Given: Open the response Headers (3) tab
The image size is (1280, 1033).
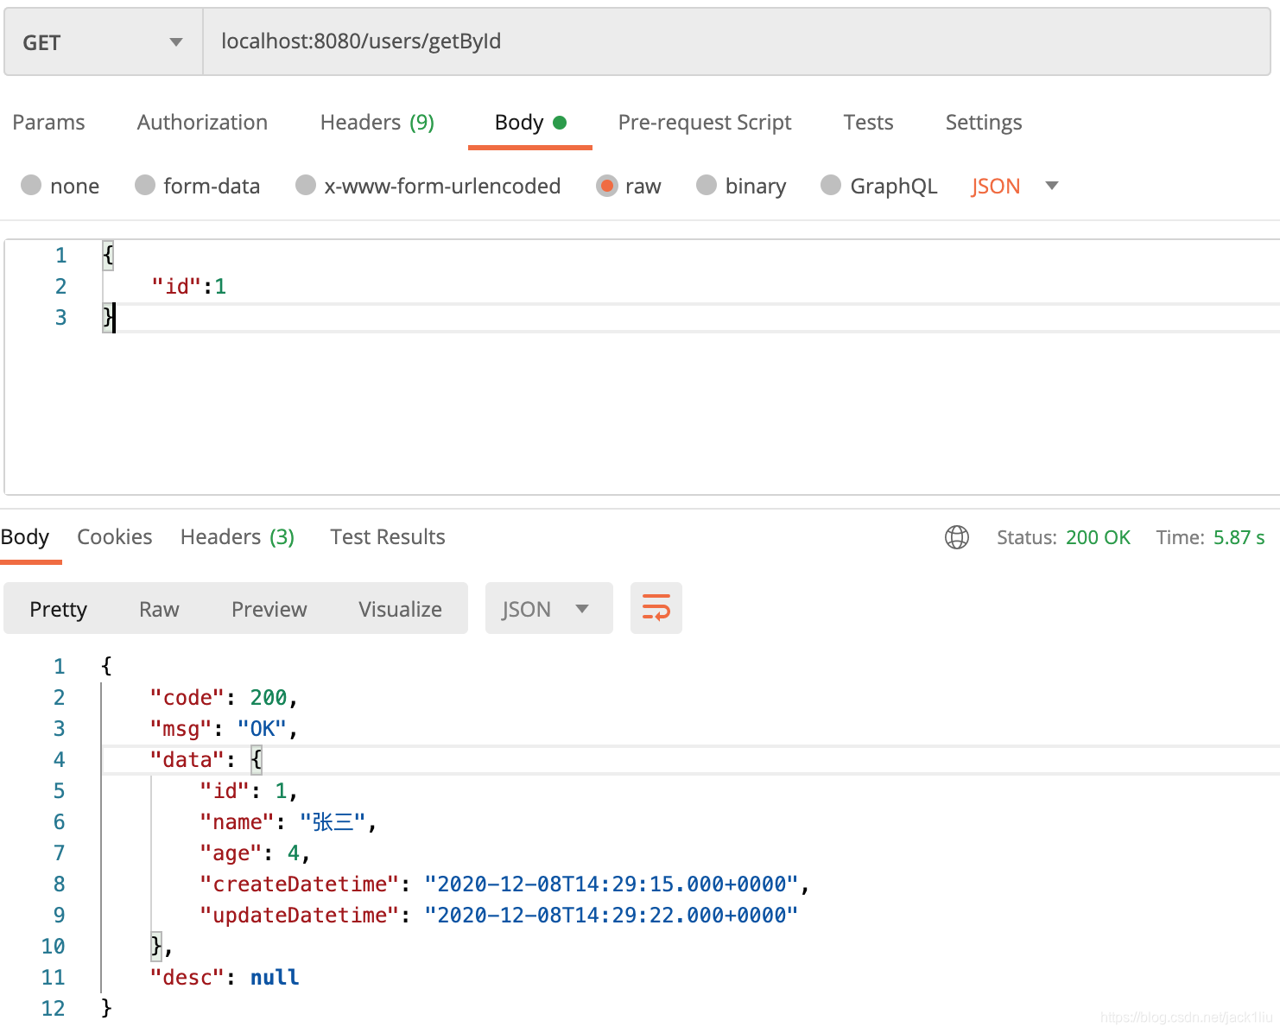Looking at the screenshot, I should (238, 537).
